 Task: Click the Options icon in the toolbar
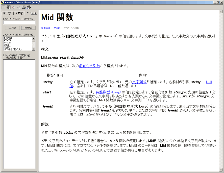(28, 7)
